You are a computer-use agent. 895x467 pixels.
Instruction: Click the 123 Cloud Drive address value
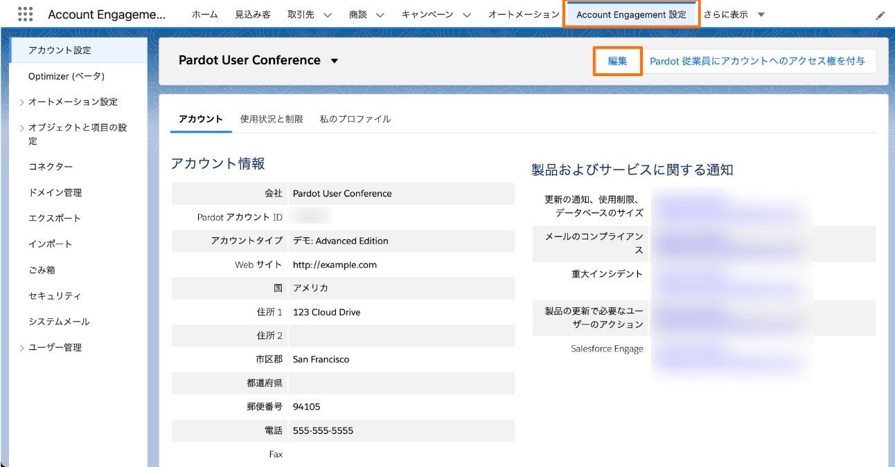click(327, 312)
